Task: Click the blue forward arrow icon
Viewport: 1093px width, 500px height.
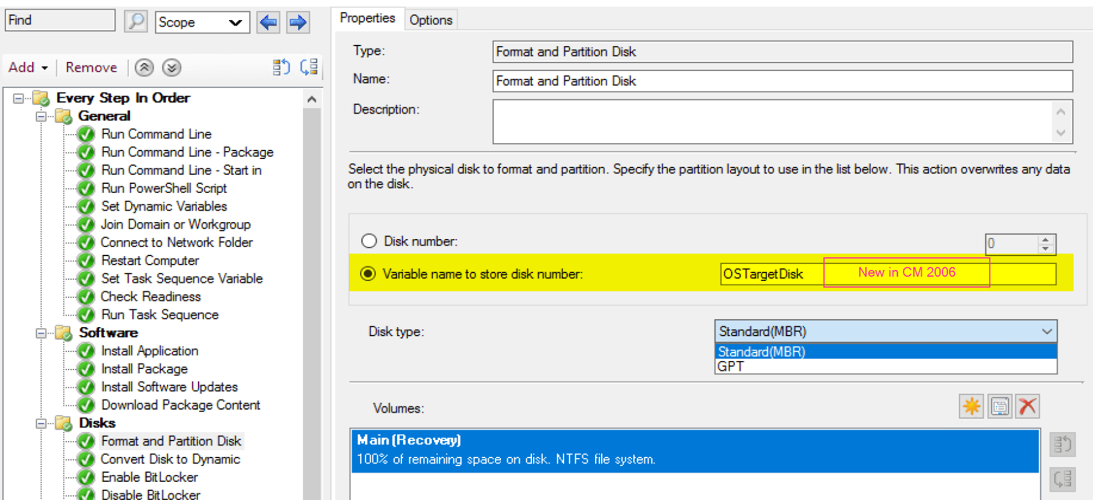Action: 298,23
